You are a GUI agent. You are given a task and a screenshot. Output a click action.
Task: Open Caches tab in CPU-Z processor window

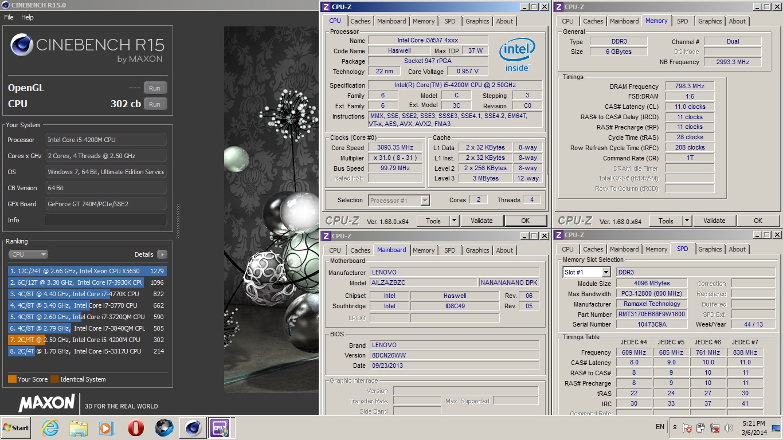tap(361, 21)
